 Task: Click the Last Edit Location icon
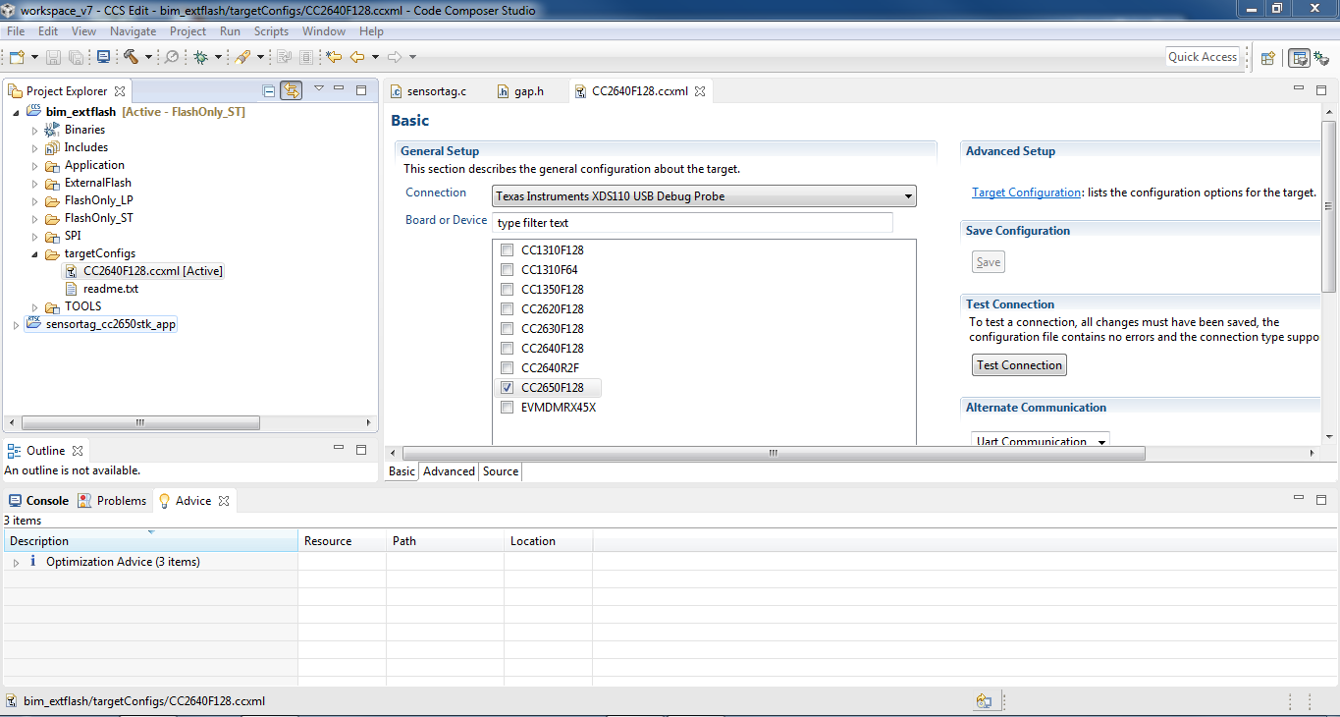coord(334,57)
